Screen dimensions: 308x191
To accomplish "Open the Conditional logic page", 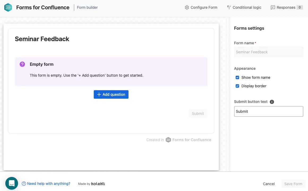I will click(244, 7).
